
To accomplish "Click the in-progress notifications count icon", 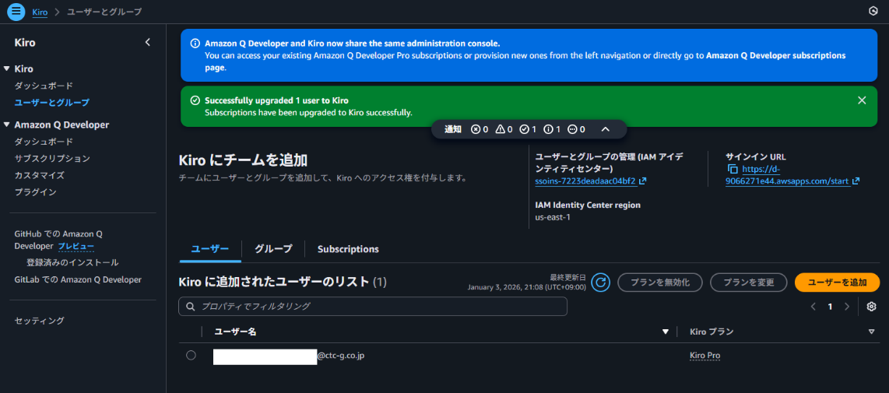I will tap(572, 129).
